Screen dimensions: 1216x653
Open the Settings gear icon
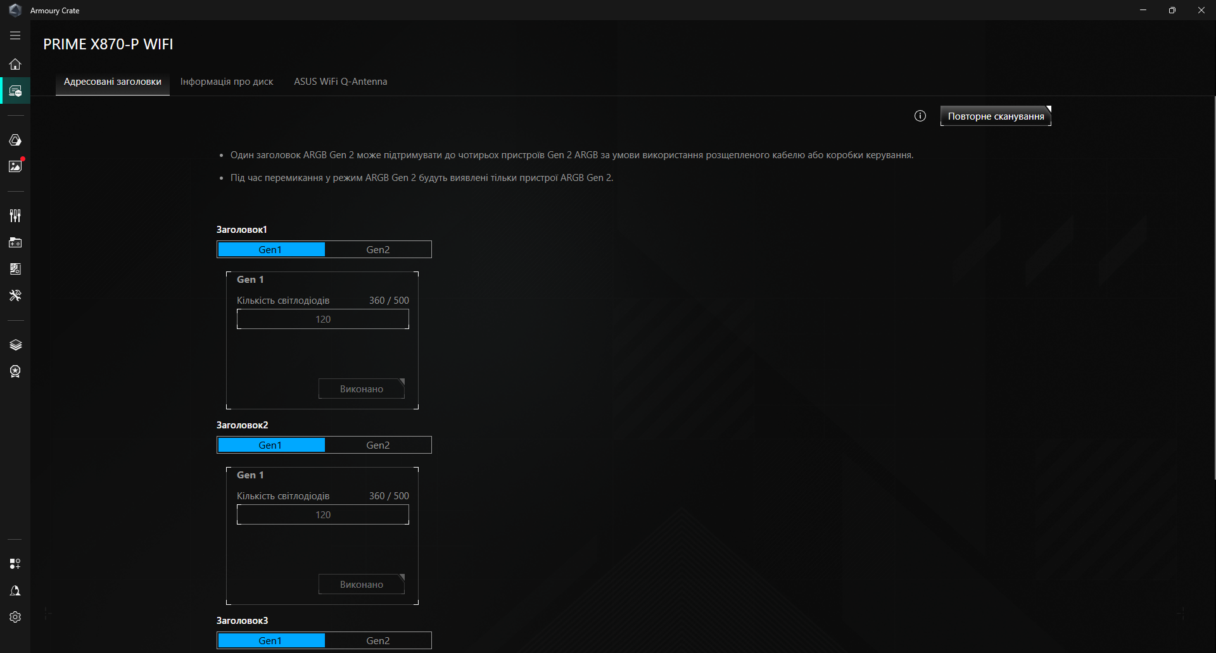click(15, 617)
